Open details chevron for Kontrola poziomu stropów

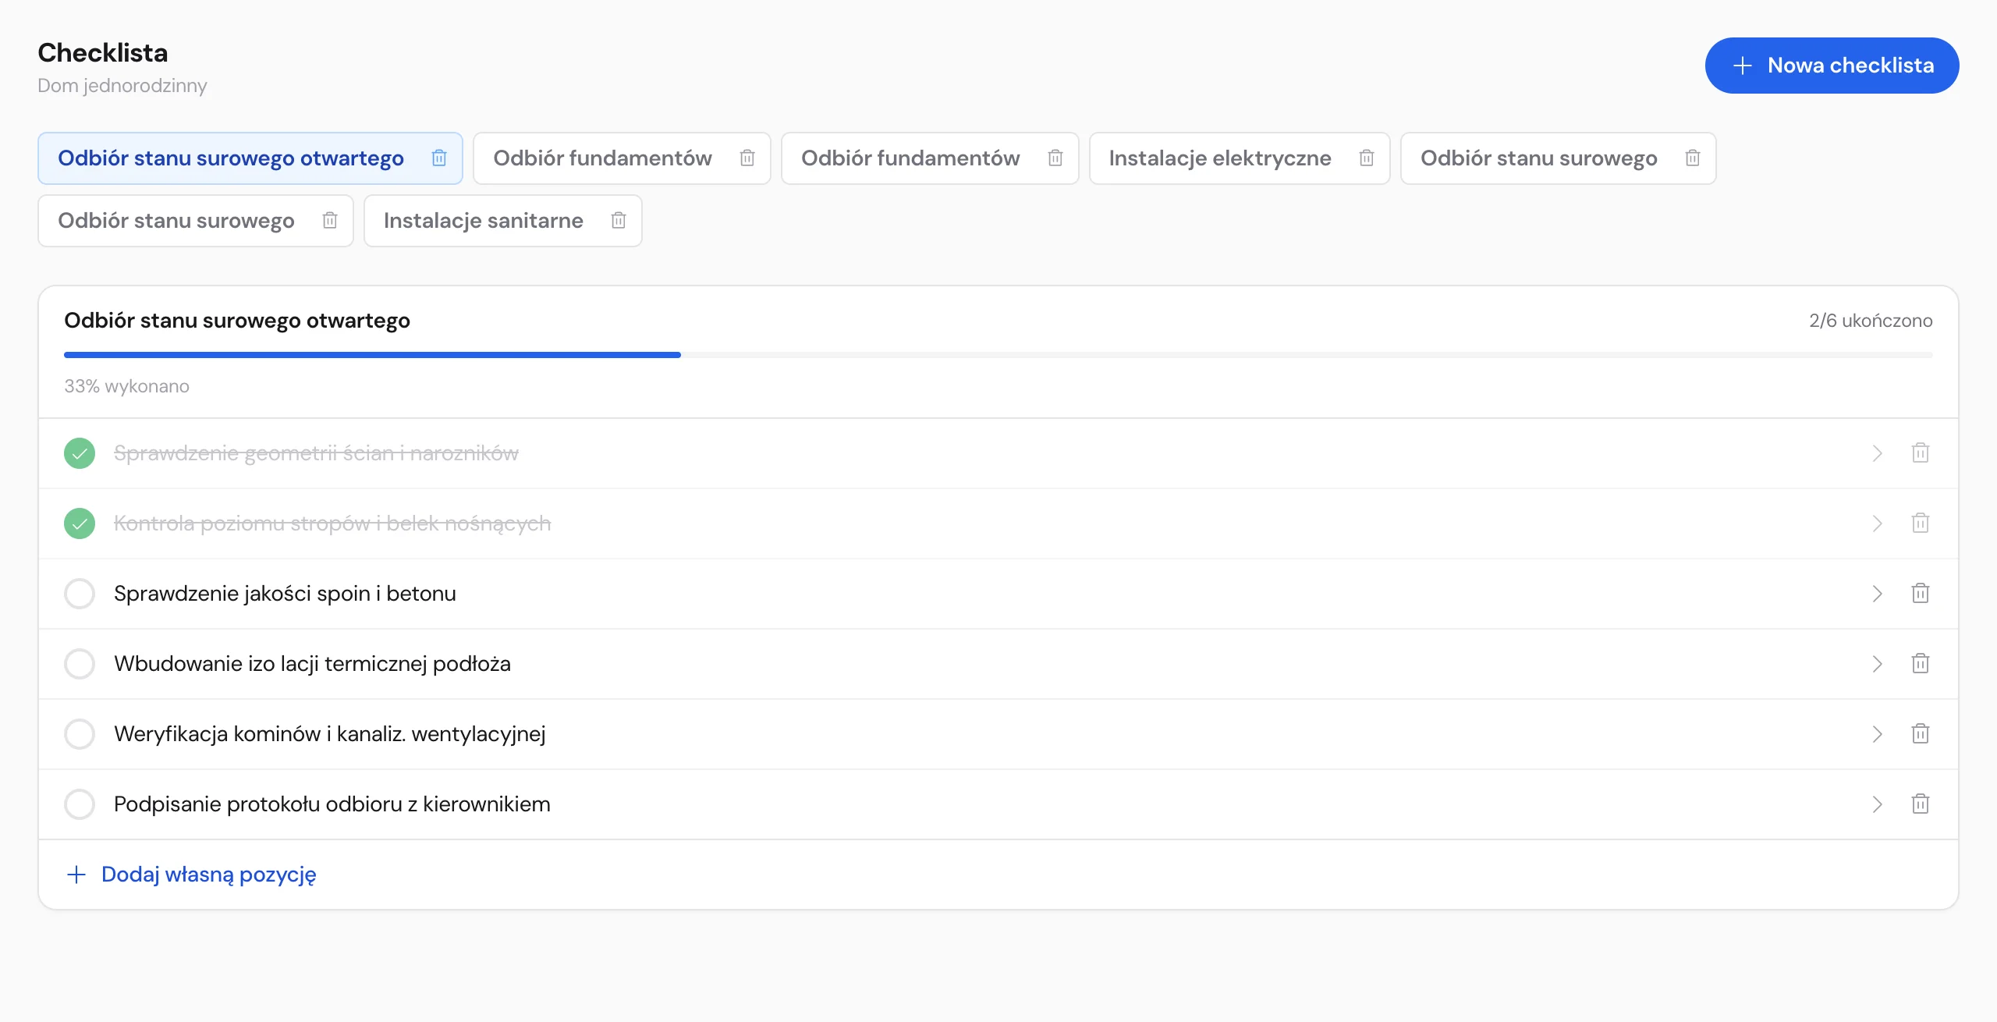pyautogui.click(x=1878, y=523)
